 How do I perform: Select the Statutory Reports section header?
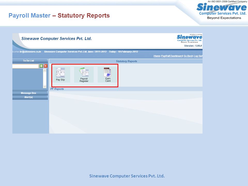point(126,61)
